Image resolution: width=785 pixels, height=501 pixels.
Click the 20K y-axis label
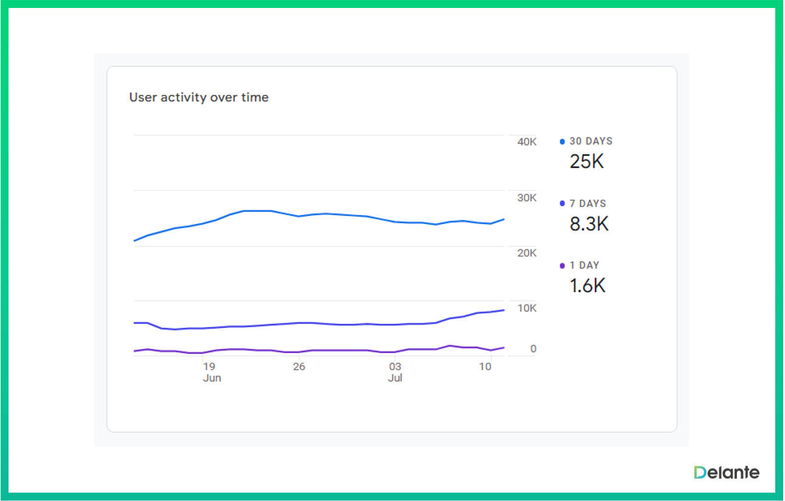(526, 253)
